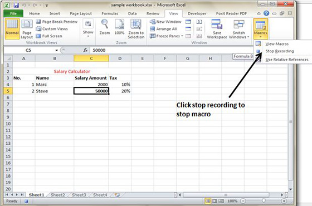Open Page Break Preview
The image size is (312, 206).
pyautogui.click(x=57, y=22)
